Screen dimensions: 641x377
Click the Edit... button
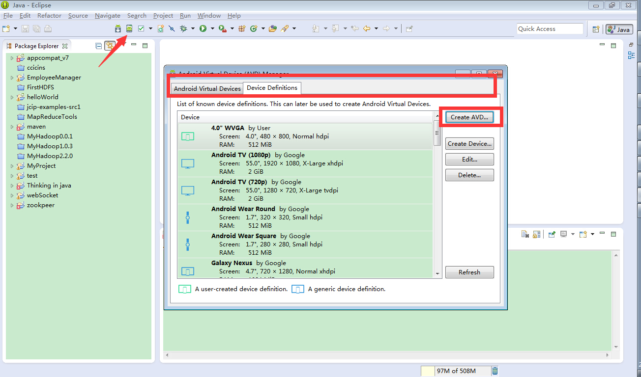tap(469, 160)
